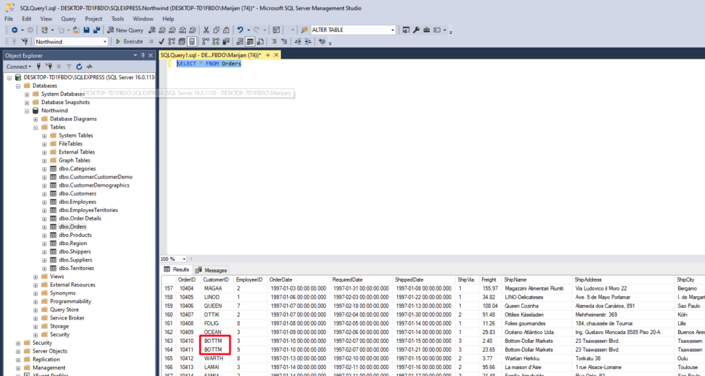This screenshot has width=705, height=376.
Task: Click the Copy icon in toolbar
Action: point(216,30)
